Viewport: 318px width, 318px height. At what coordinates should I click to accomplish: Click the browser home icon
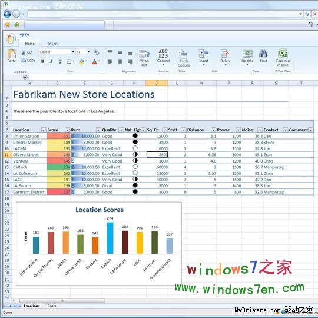(x=310, y=24)
